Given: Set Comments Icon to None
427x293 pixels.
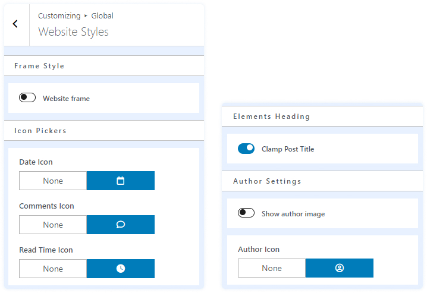Looking at the screenshot, I should [53, 225].
